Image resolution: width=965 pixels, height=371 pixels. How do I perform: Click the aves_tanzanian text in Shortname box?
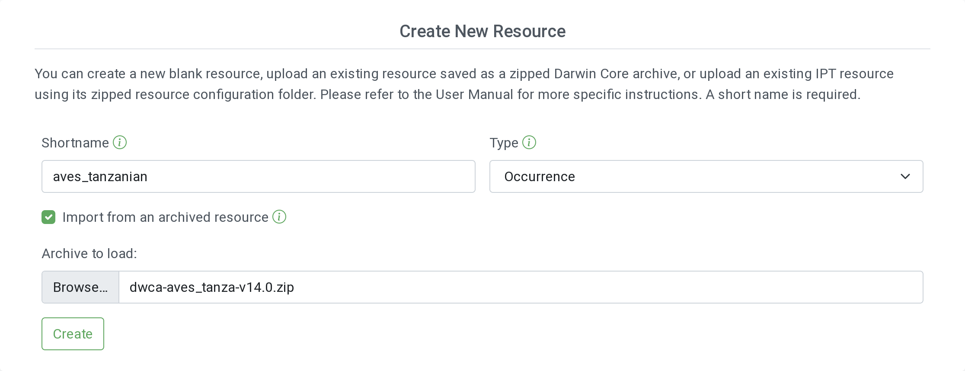[100, 176]
